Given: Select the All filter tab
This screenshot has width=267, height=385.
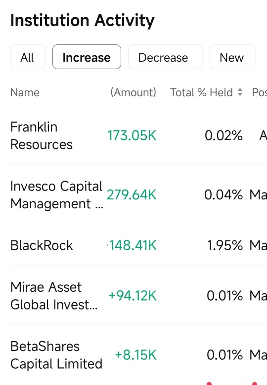Looking at the screenshot, I should pos(28,57).
